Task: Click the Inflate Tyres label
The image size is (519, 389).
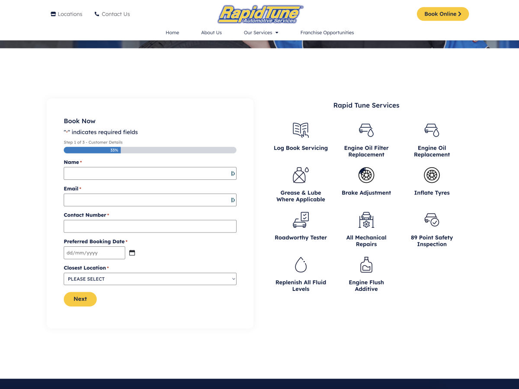Action: [x=432, y=193]
